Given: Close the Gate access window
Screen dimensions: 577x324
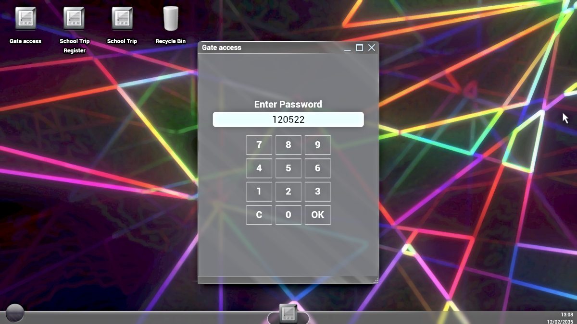Looking at the screenshot, I should pos(372,48).
